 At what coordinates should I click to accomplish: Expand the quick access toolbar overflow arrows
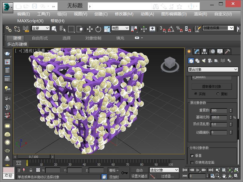point(54,7)
